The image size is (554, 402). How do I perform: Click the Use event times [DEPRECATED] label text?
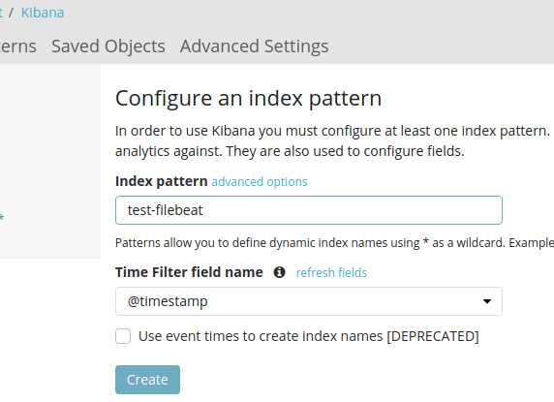309,336
